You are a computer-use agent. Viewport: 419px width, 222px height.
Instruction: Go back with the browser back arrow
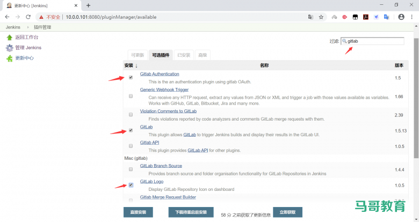(x=7, y=17)
